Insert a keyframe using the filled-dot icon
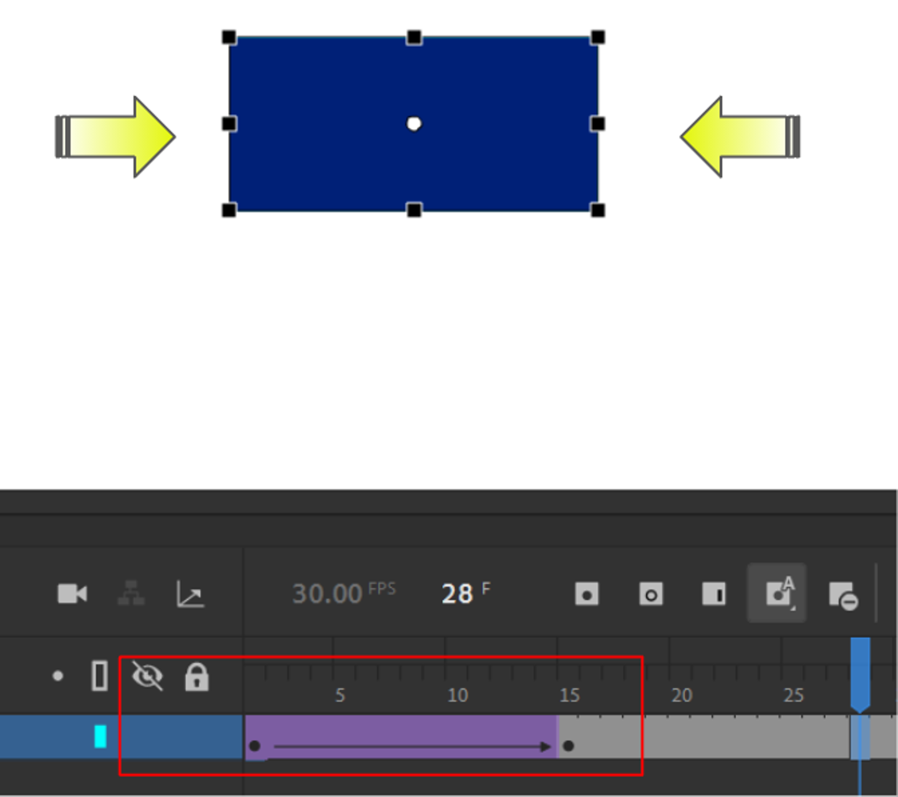Screen dimensions: 898x797 coord(587,594)
